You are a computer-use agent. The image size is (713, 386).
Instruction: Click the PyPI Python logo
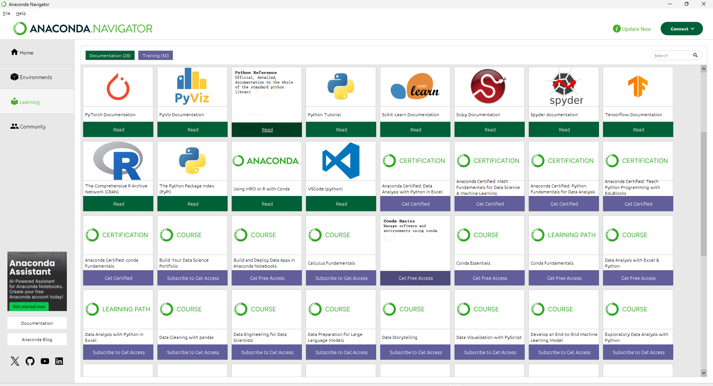click(x=192, y=161)
